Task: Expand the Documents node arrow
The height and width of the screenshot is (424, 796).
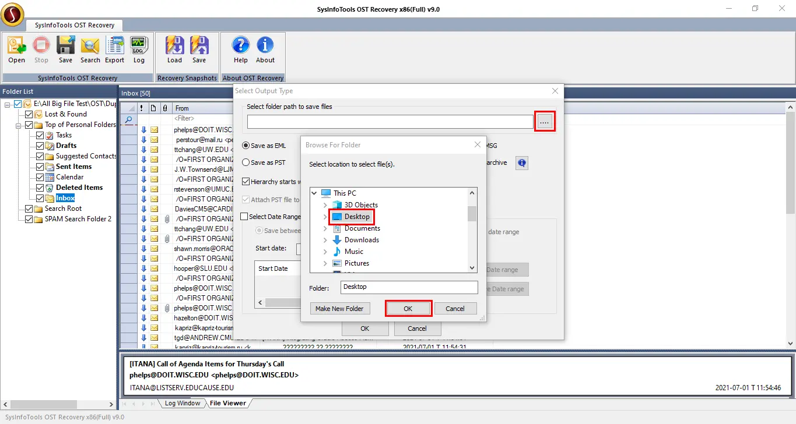Action: (325, 228)
